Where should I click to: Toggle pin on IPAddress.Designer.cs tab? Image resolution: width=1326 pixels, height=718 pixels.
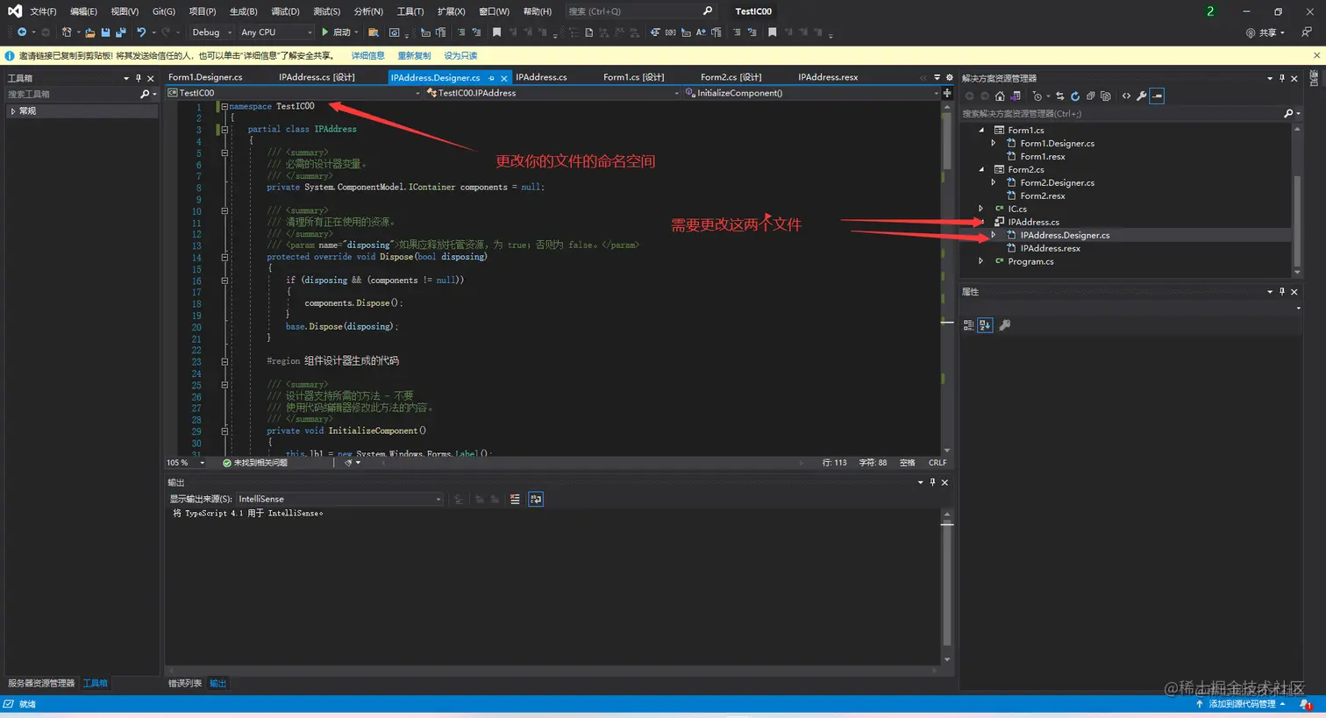491,78
